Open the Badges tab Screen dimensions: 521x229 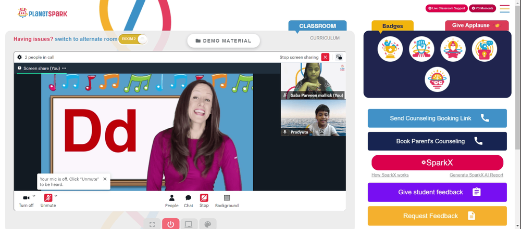coord(392,26)
